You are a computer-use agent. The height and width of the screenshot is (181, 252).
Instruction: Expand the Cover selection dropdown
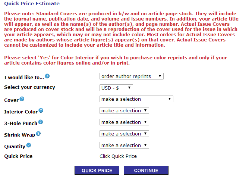tap(136, 99)
